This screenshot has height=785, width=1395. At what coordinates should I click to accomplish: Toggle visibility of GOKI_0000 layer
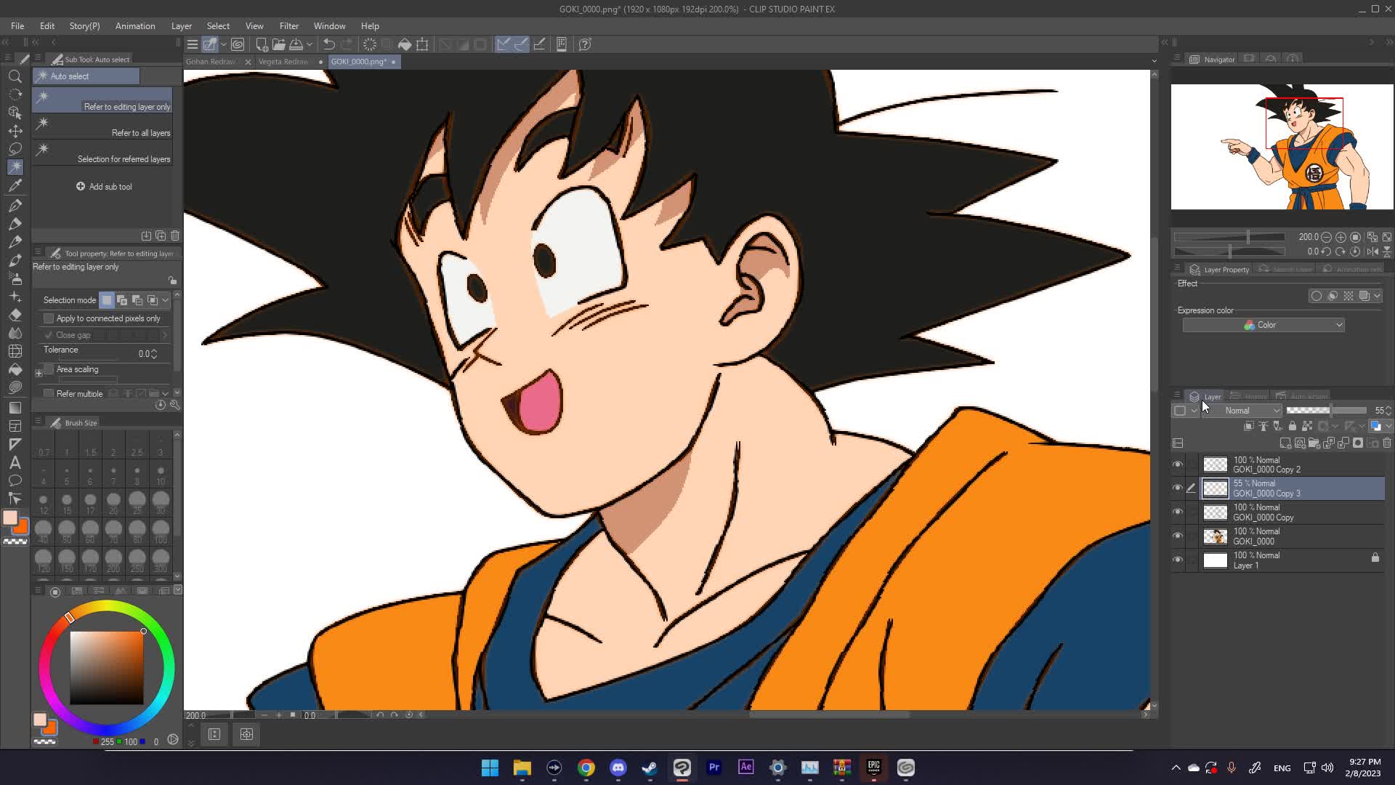click(x=1178, y=536)
